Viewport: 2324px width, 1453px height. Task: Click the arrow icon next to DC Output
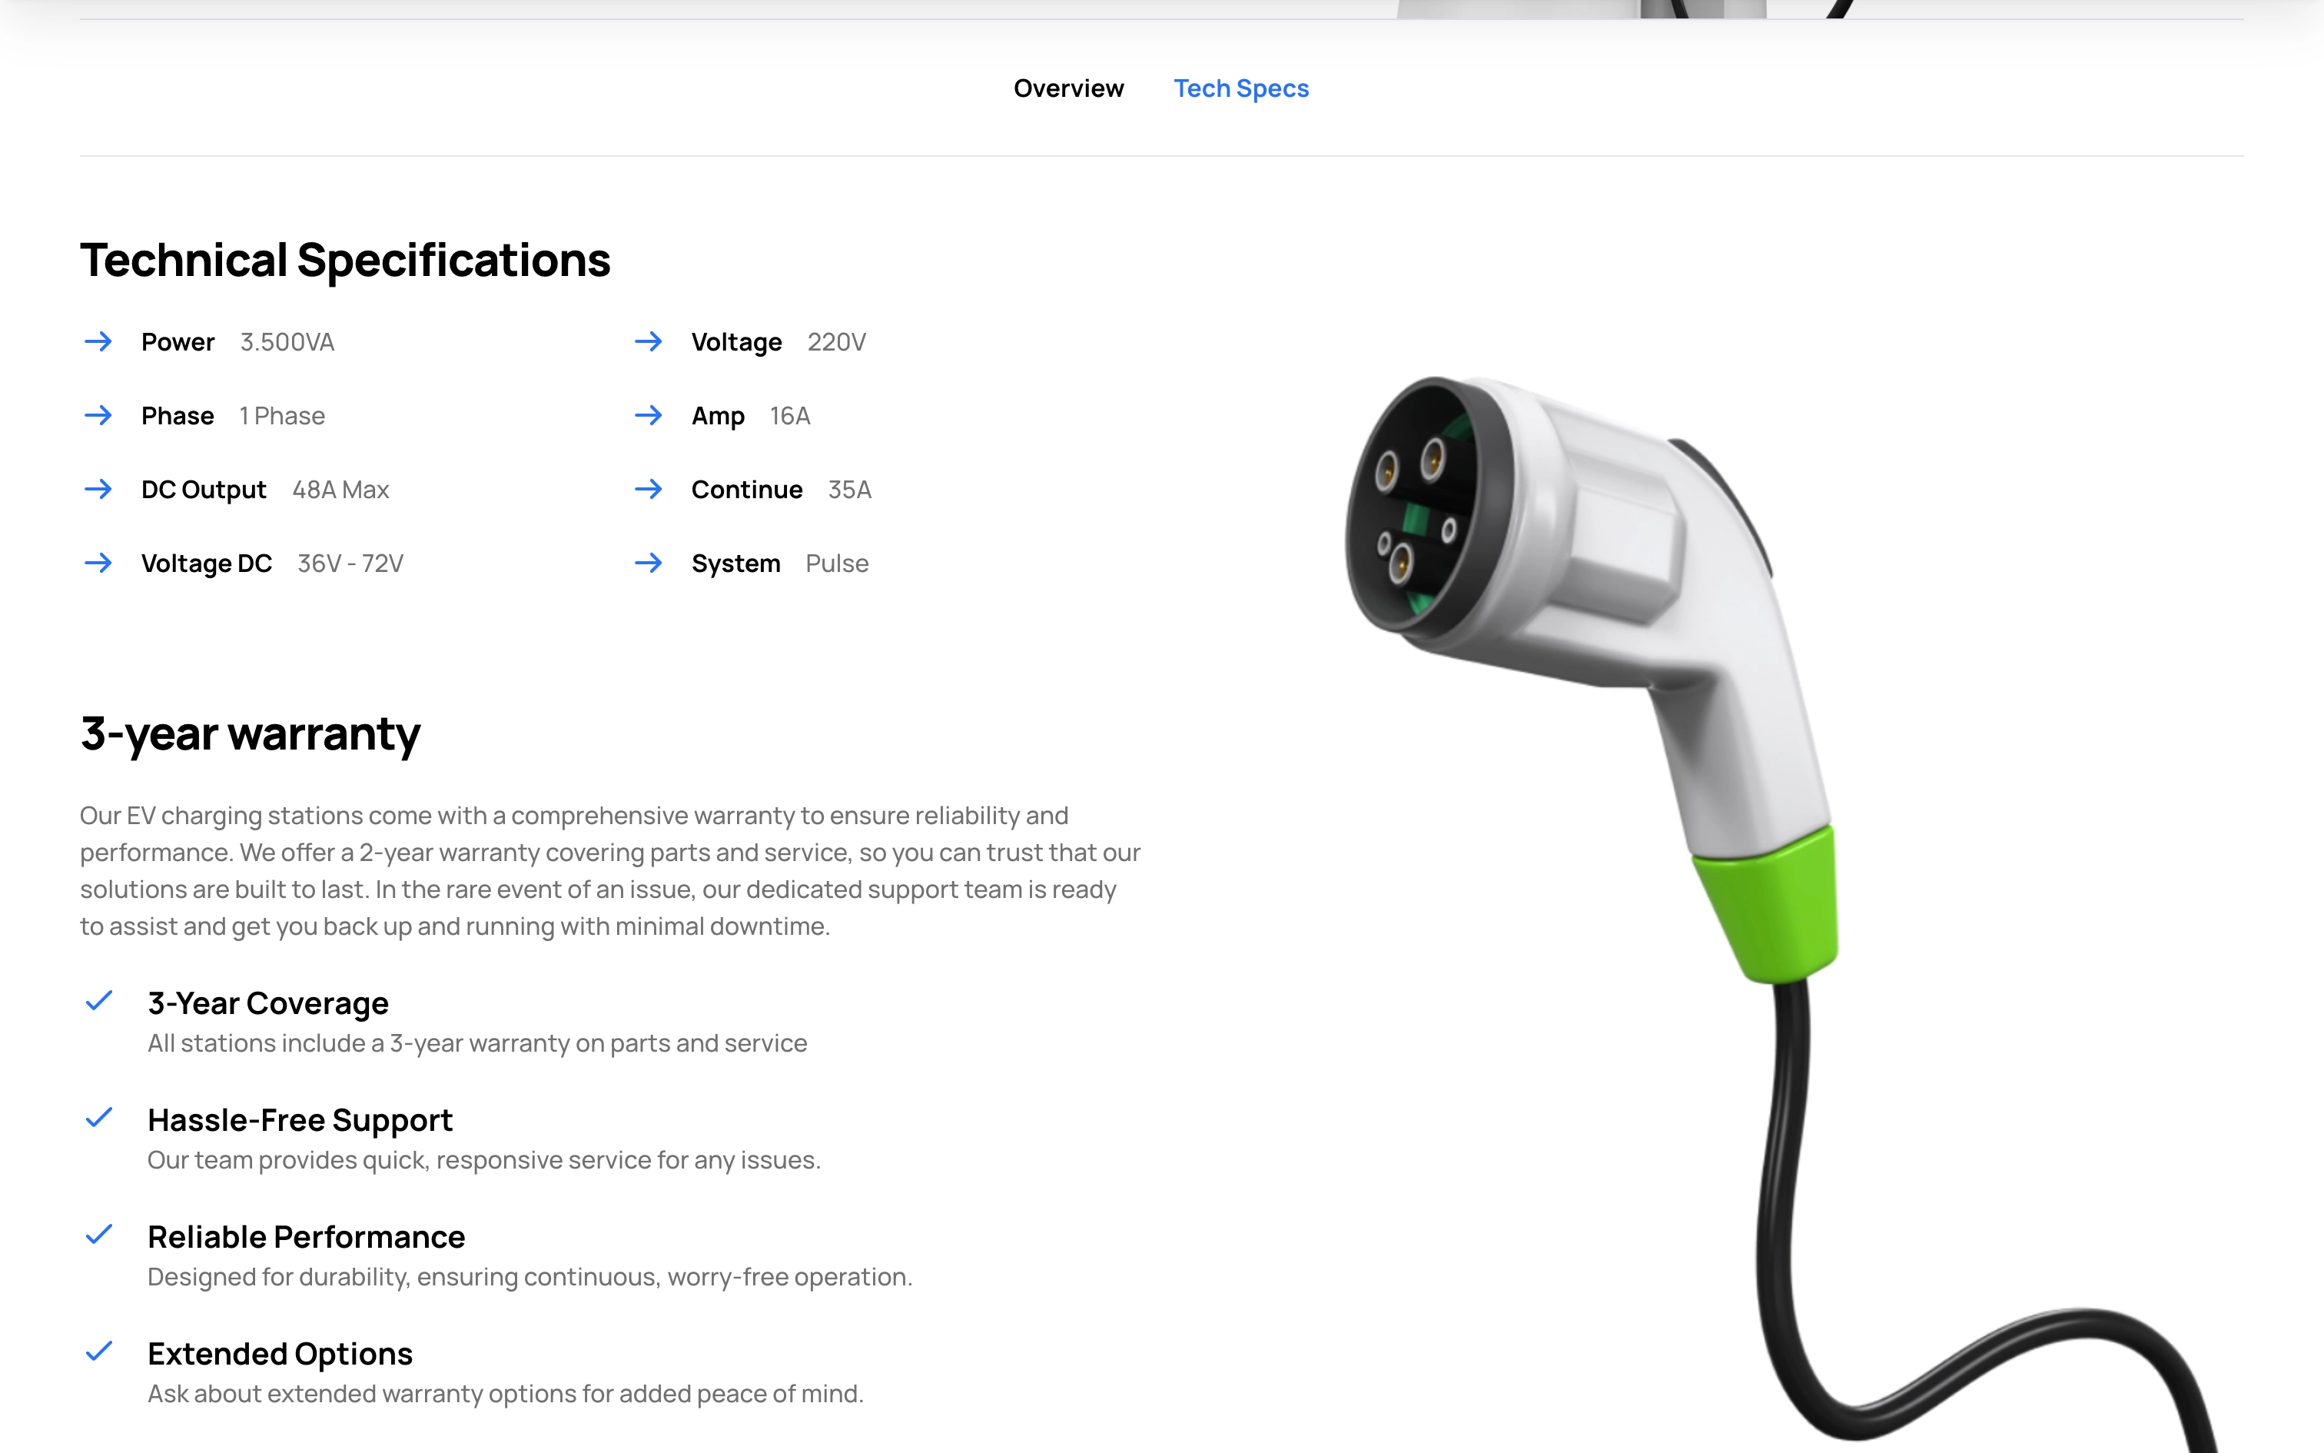[x=98, y=489]
